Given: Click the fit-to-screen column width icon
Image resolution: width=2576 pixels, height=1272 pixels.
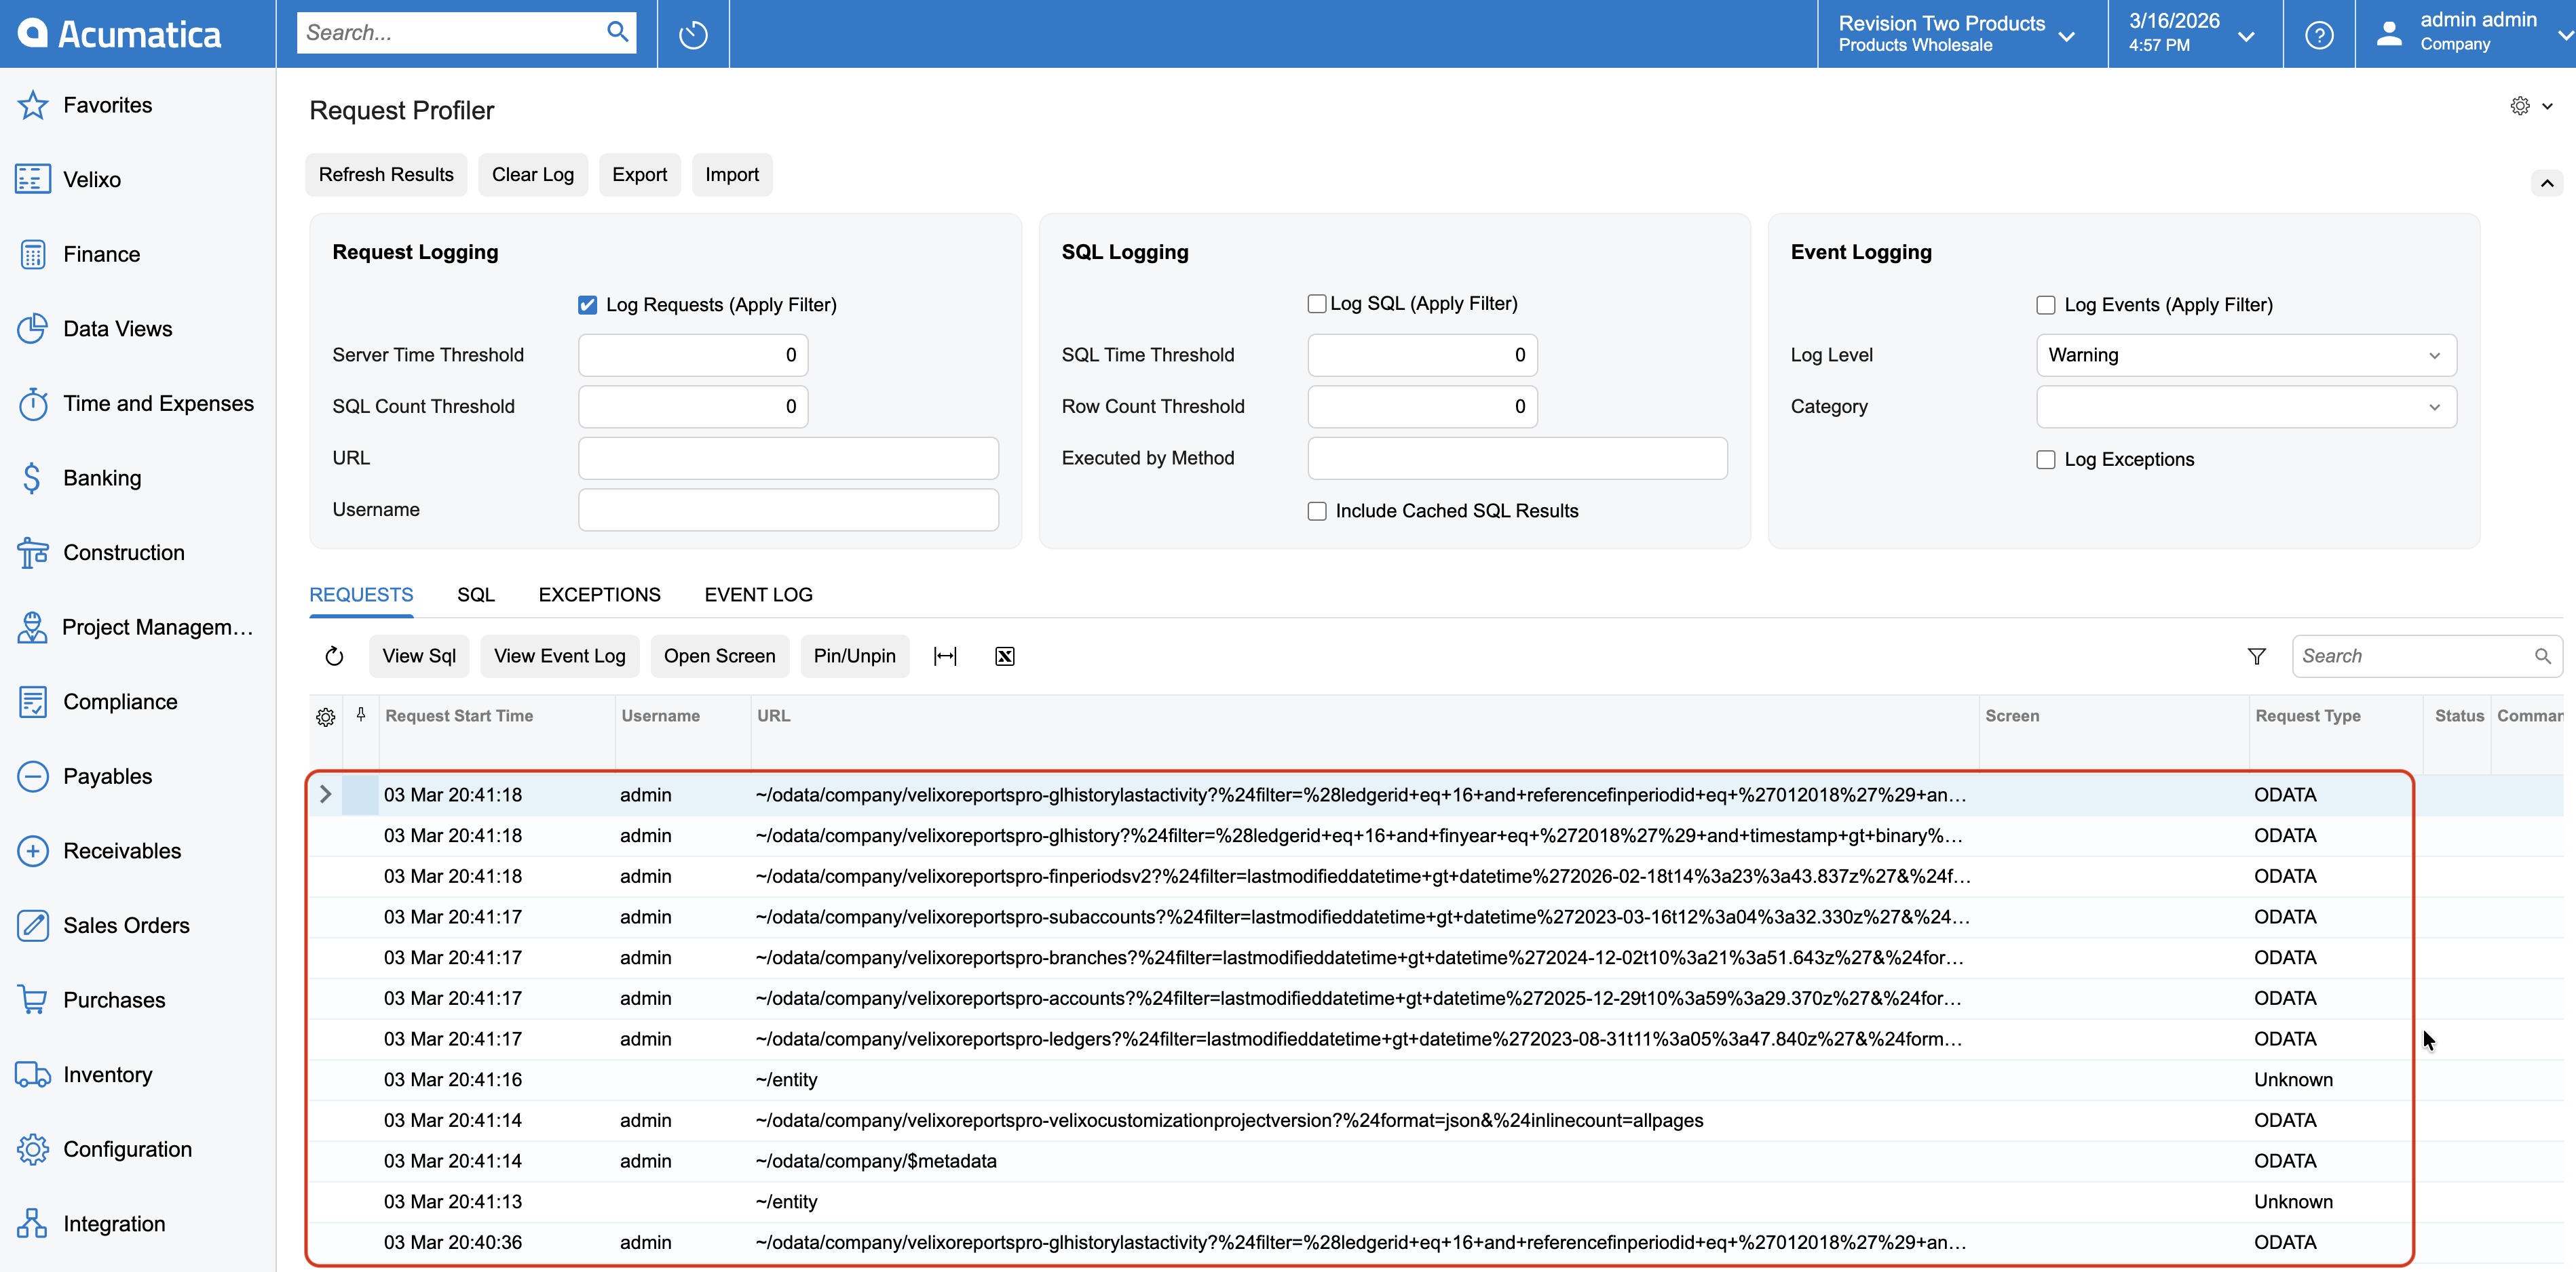Looking at the screenshot, I should 945,656.
